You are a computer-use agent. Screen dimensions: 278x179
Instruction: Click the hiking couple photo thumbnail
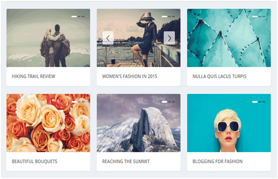pyautogui.click(x=48, y=38)
